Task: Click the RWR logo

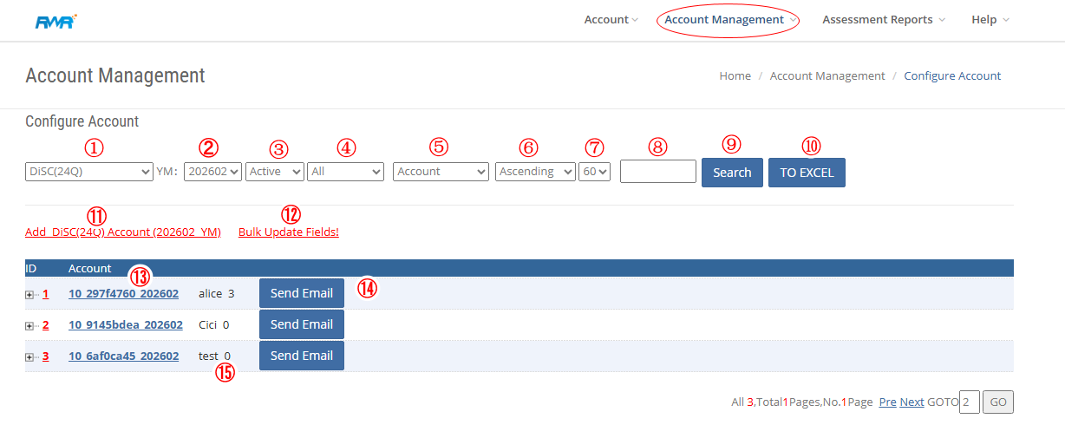Action: click(56, 21)
